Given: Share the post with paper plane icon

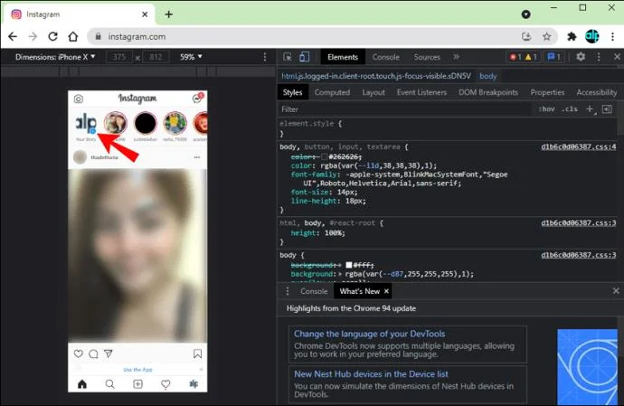Looking at the screenshot, I should 109,354.
